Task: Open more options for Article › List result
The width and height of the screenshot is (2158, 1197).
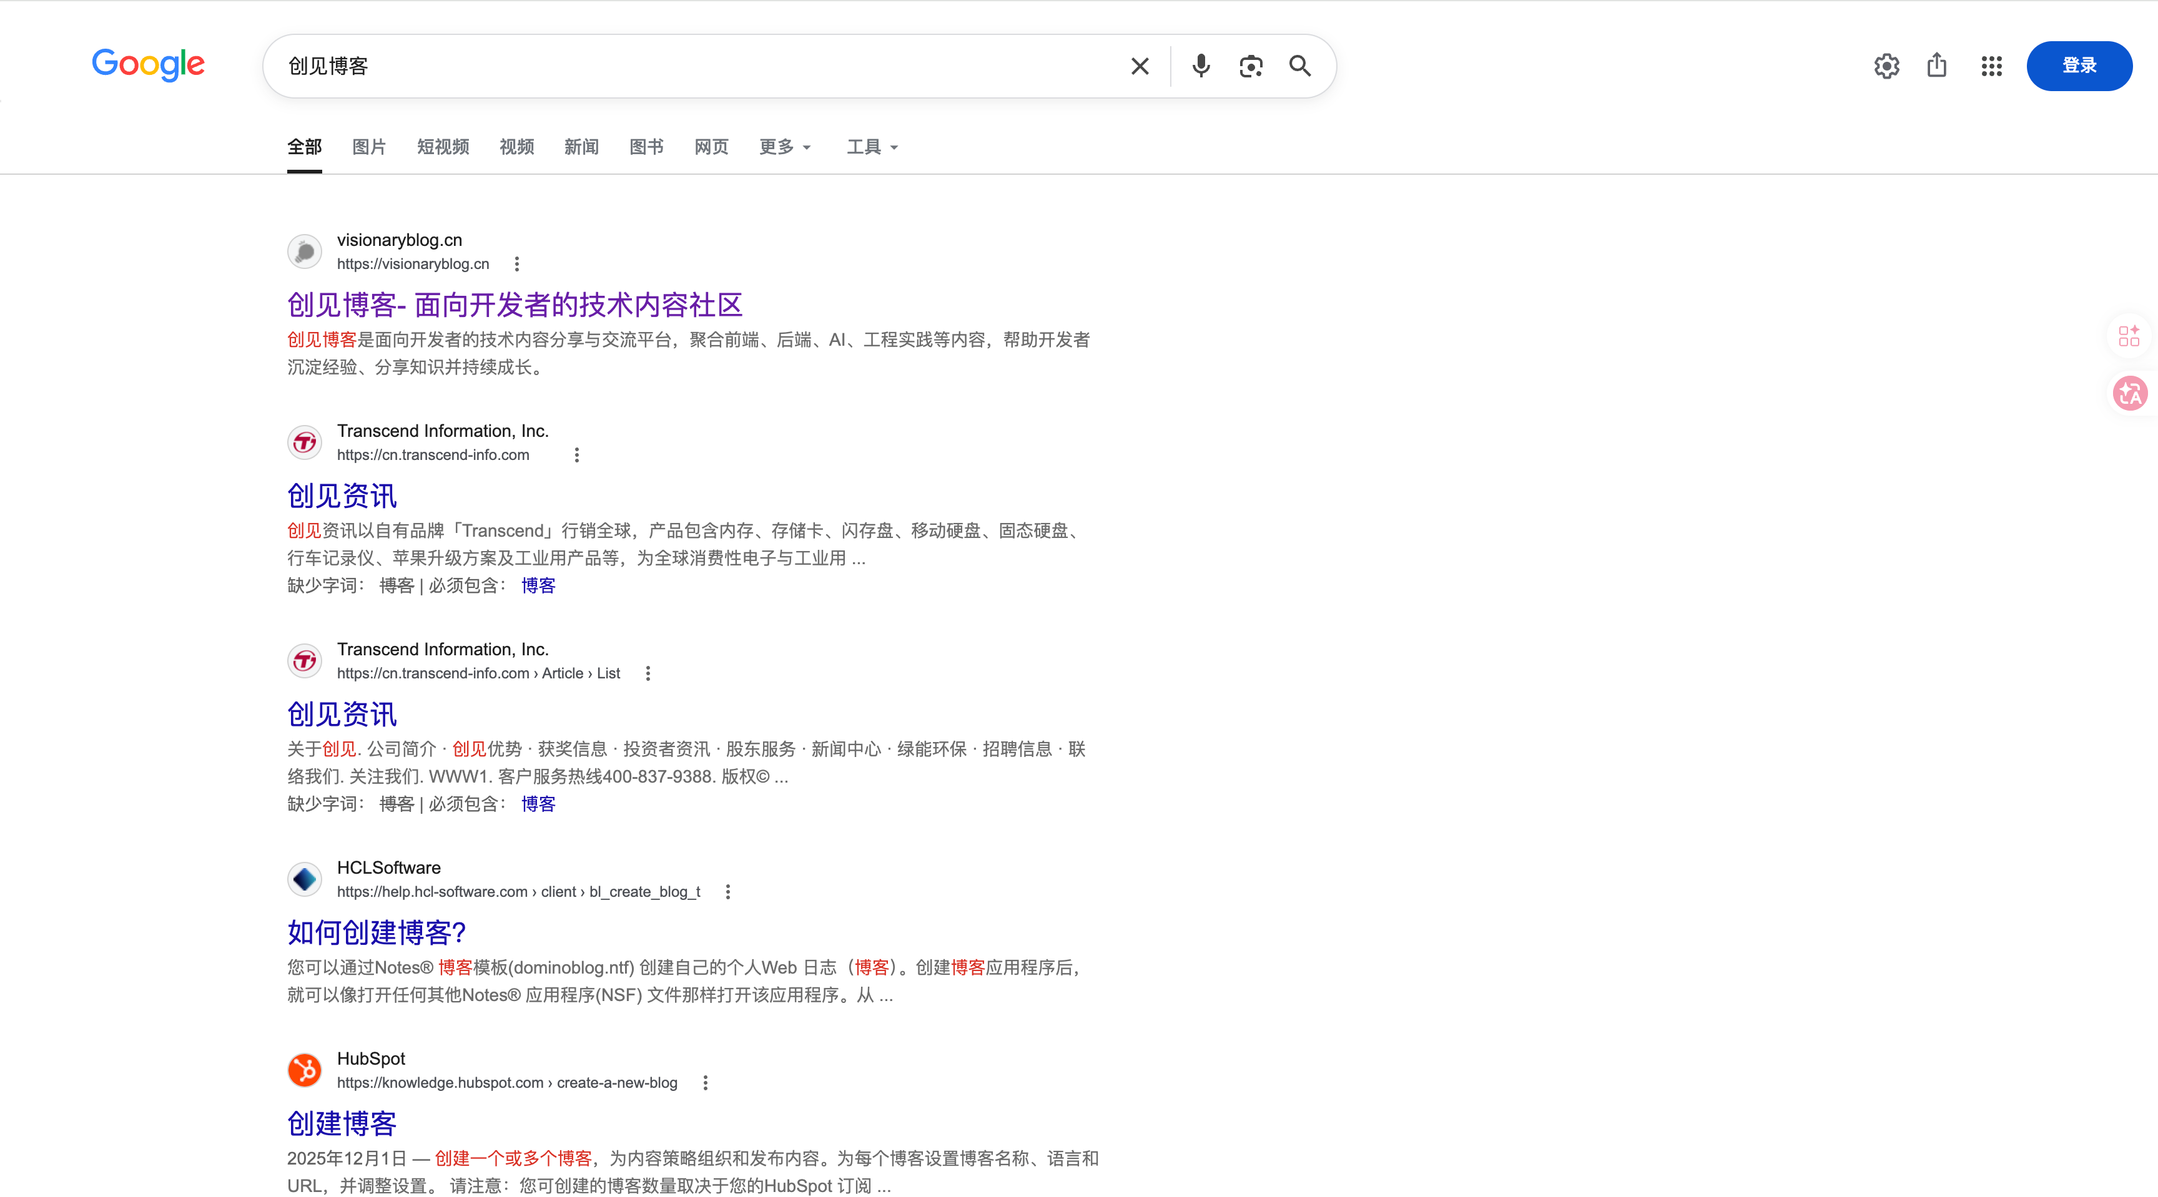Action: click(x=648, y=674)
